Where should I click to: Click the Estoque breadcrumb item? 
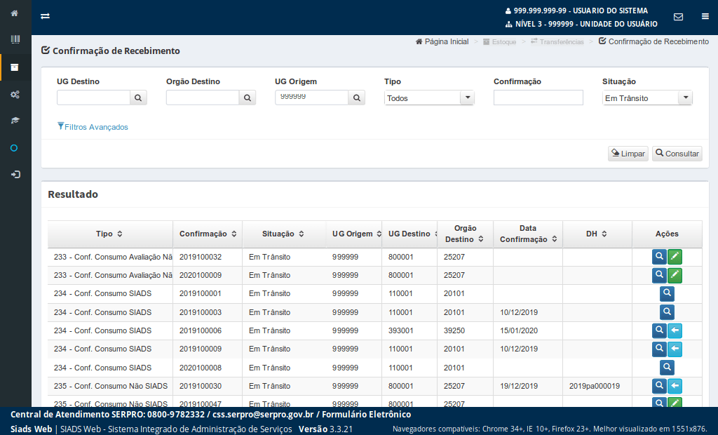pos(499,41)
